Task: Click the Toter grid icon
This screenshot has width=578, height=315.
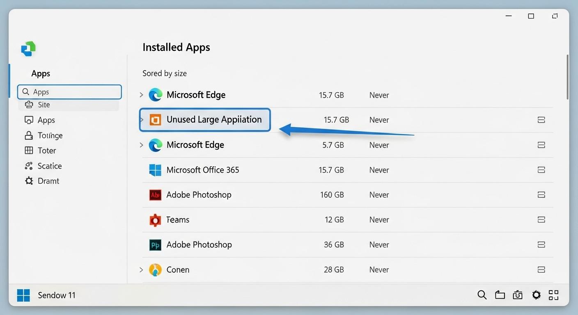Action: (x=28, y=150)
